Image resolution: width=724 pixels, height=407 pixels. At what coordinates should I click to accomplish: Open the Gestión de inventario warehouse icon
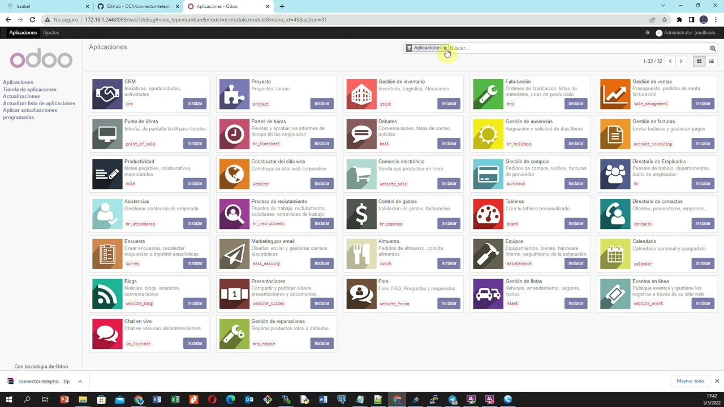click(x=361, y=94)
